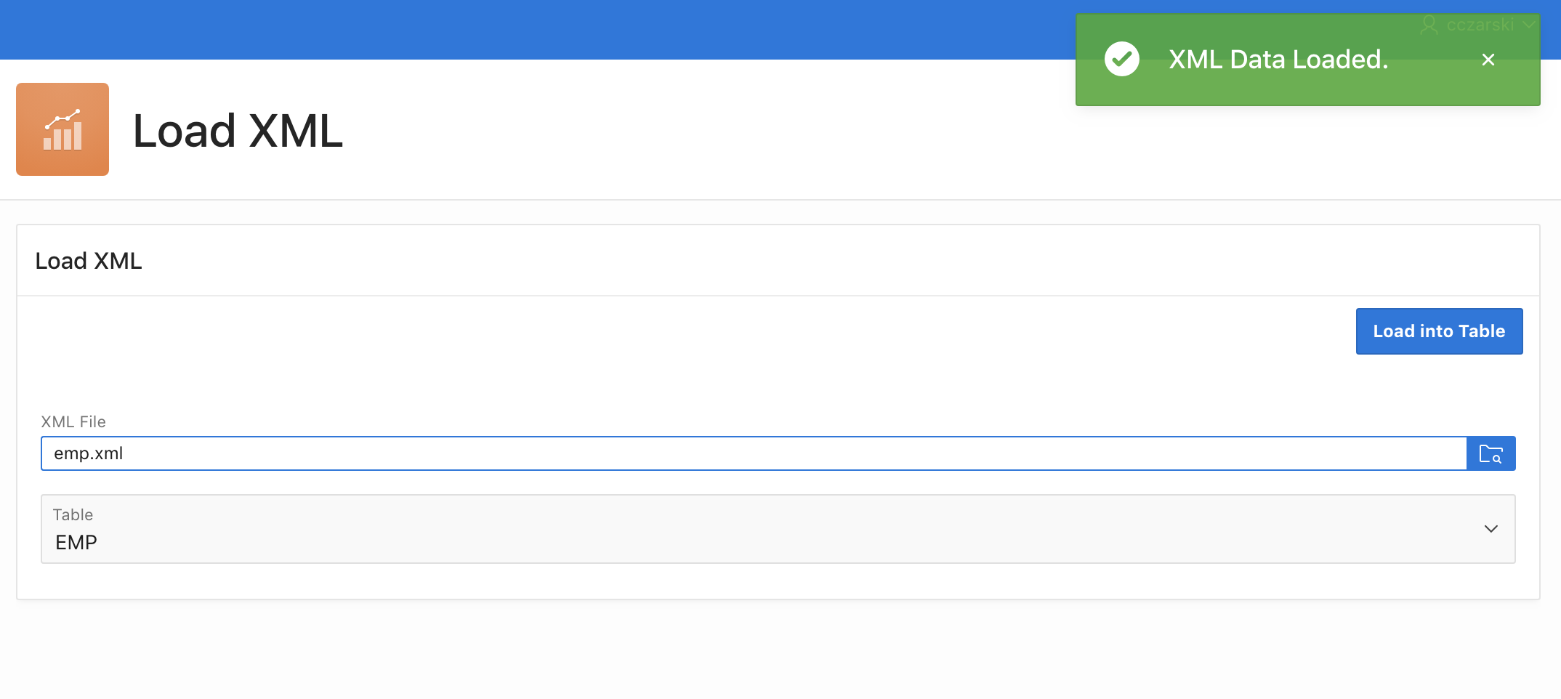Click the Table field label
This screenshot has width=1561, height=699.
pos(73,514)
